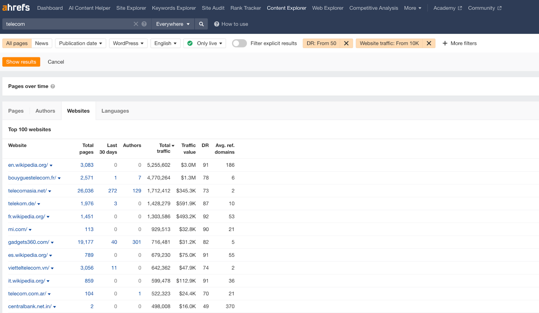Screen dimensions: 539x313
Task: Edit the DR: From 50 filter
Action: [x=321, y=43]
